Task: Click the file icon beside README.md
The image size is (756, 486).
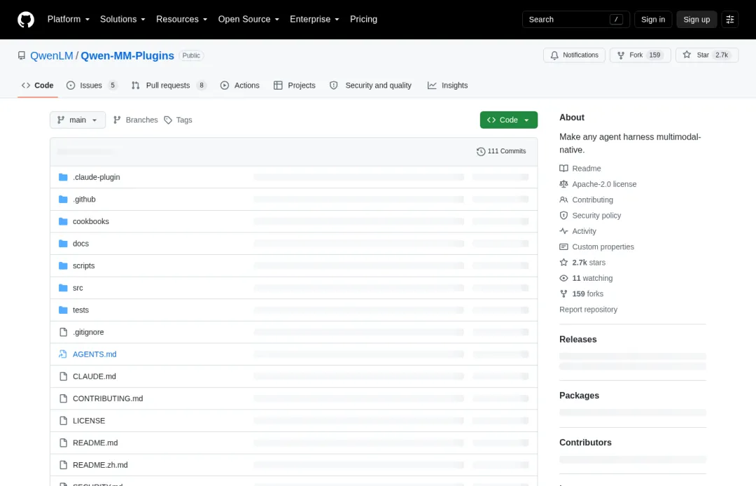Action: coord(63,443)
